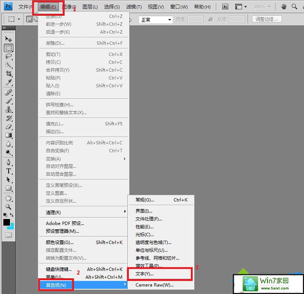Select the History Brush tool
The width and height of the screenshot is (304, 294).
tap(9, 118)
